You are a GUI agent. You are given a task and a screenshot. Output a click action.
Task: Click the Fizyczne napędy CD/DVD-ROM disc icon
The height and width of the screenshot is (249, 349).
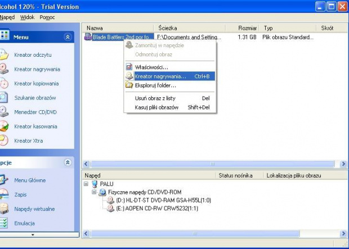coord(102,192)
